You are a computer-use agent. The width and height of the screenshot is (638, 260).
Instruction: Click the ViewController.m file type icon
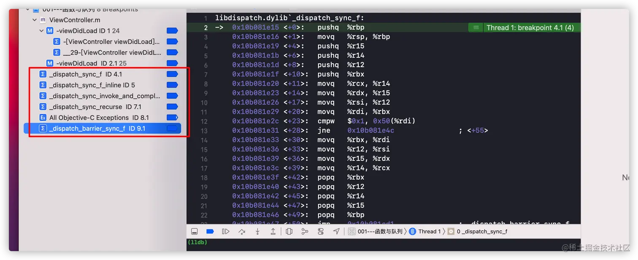(43, 20)
